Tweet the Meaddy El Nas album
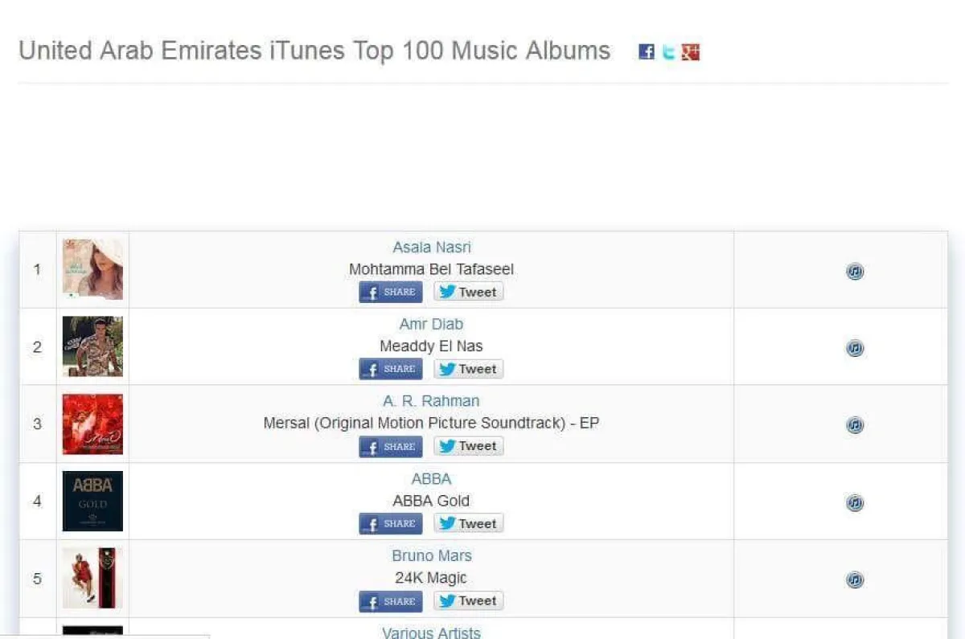The height and width of the screenshot is (639, 965). (x=469, y=369)
